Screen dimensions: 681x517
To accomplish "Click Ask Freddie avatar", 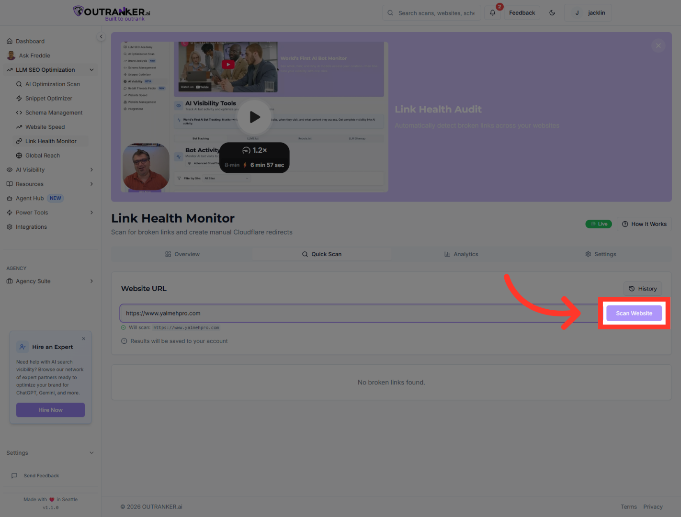I will [11, 56].
